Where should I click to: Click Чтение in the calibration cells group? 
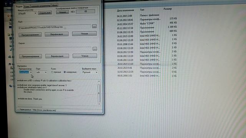point(62,12)
